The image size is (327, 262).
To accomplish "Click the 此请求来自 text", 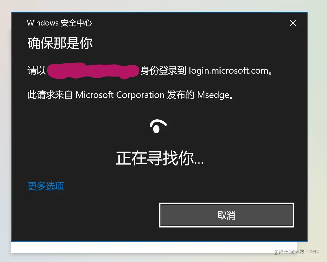I will pos(50,95).
